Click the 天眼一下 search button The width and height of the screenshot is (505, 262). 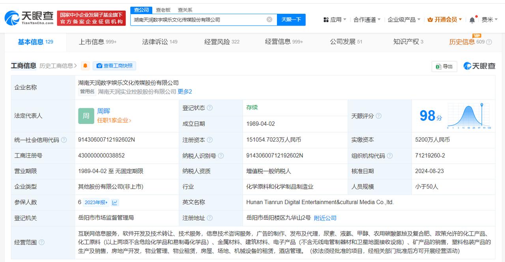pos(291,19)
